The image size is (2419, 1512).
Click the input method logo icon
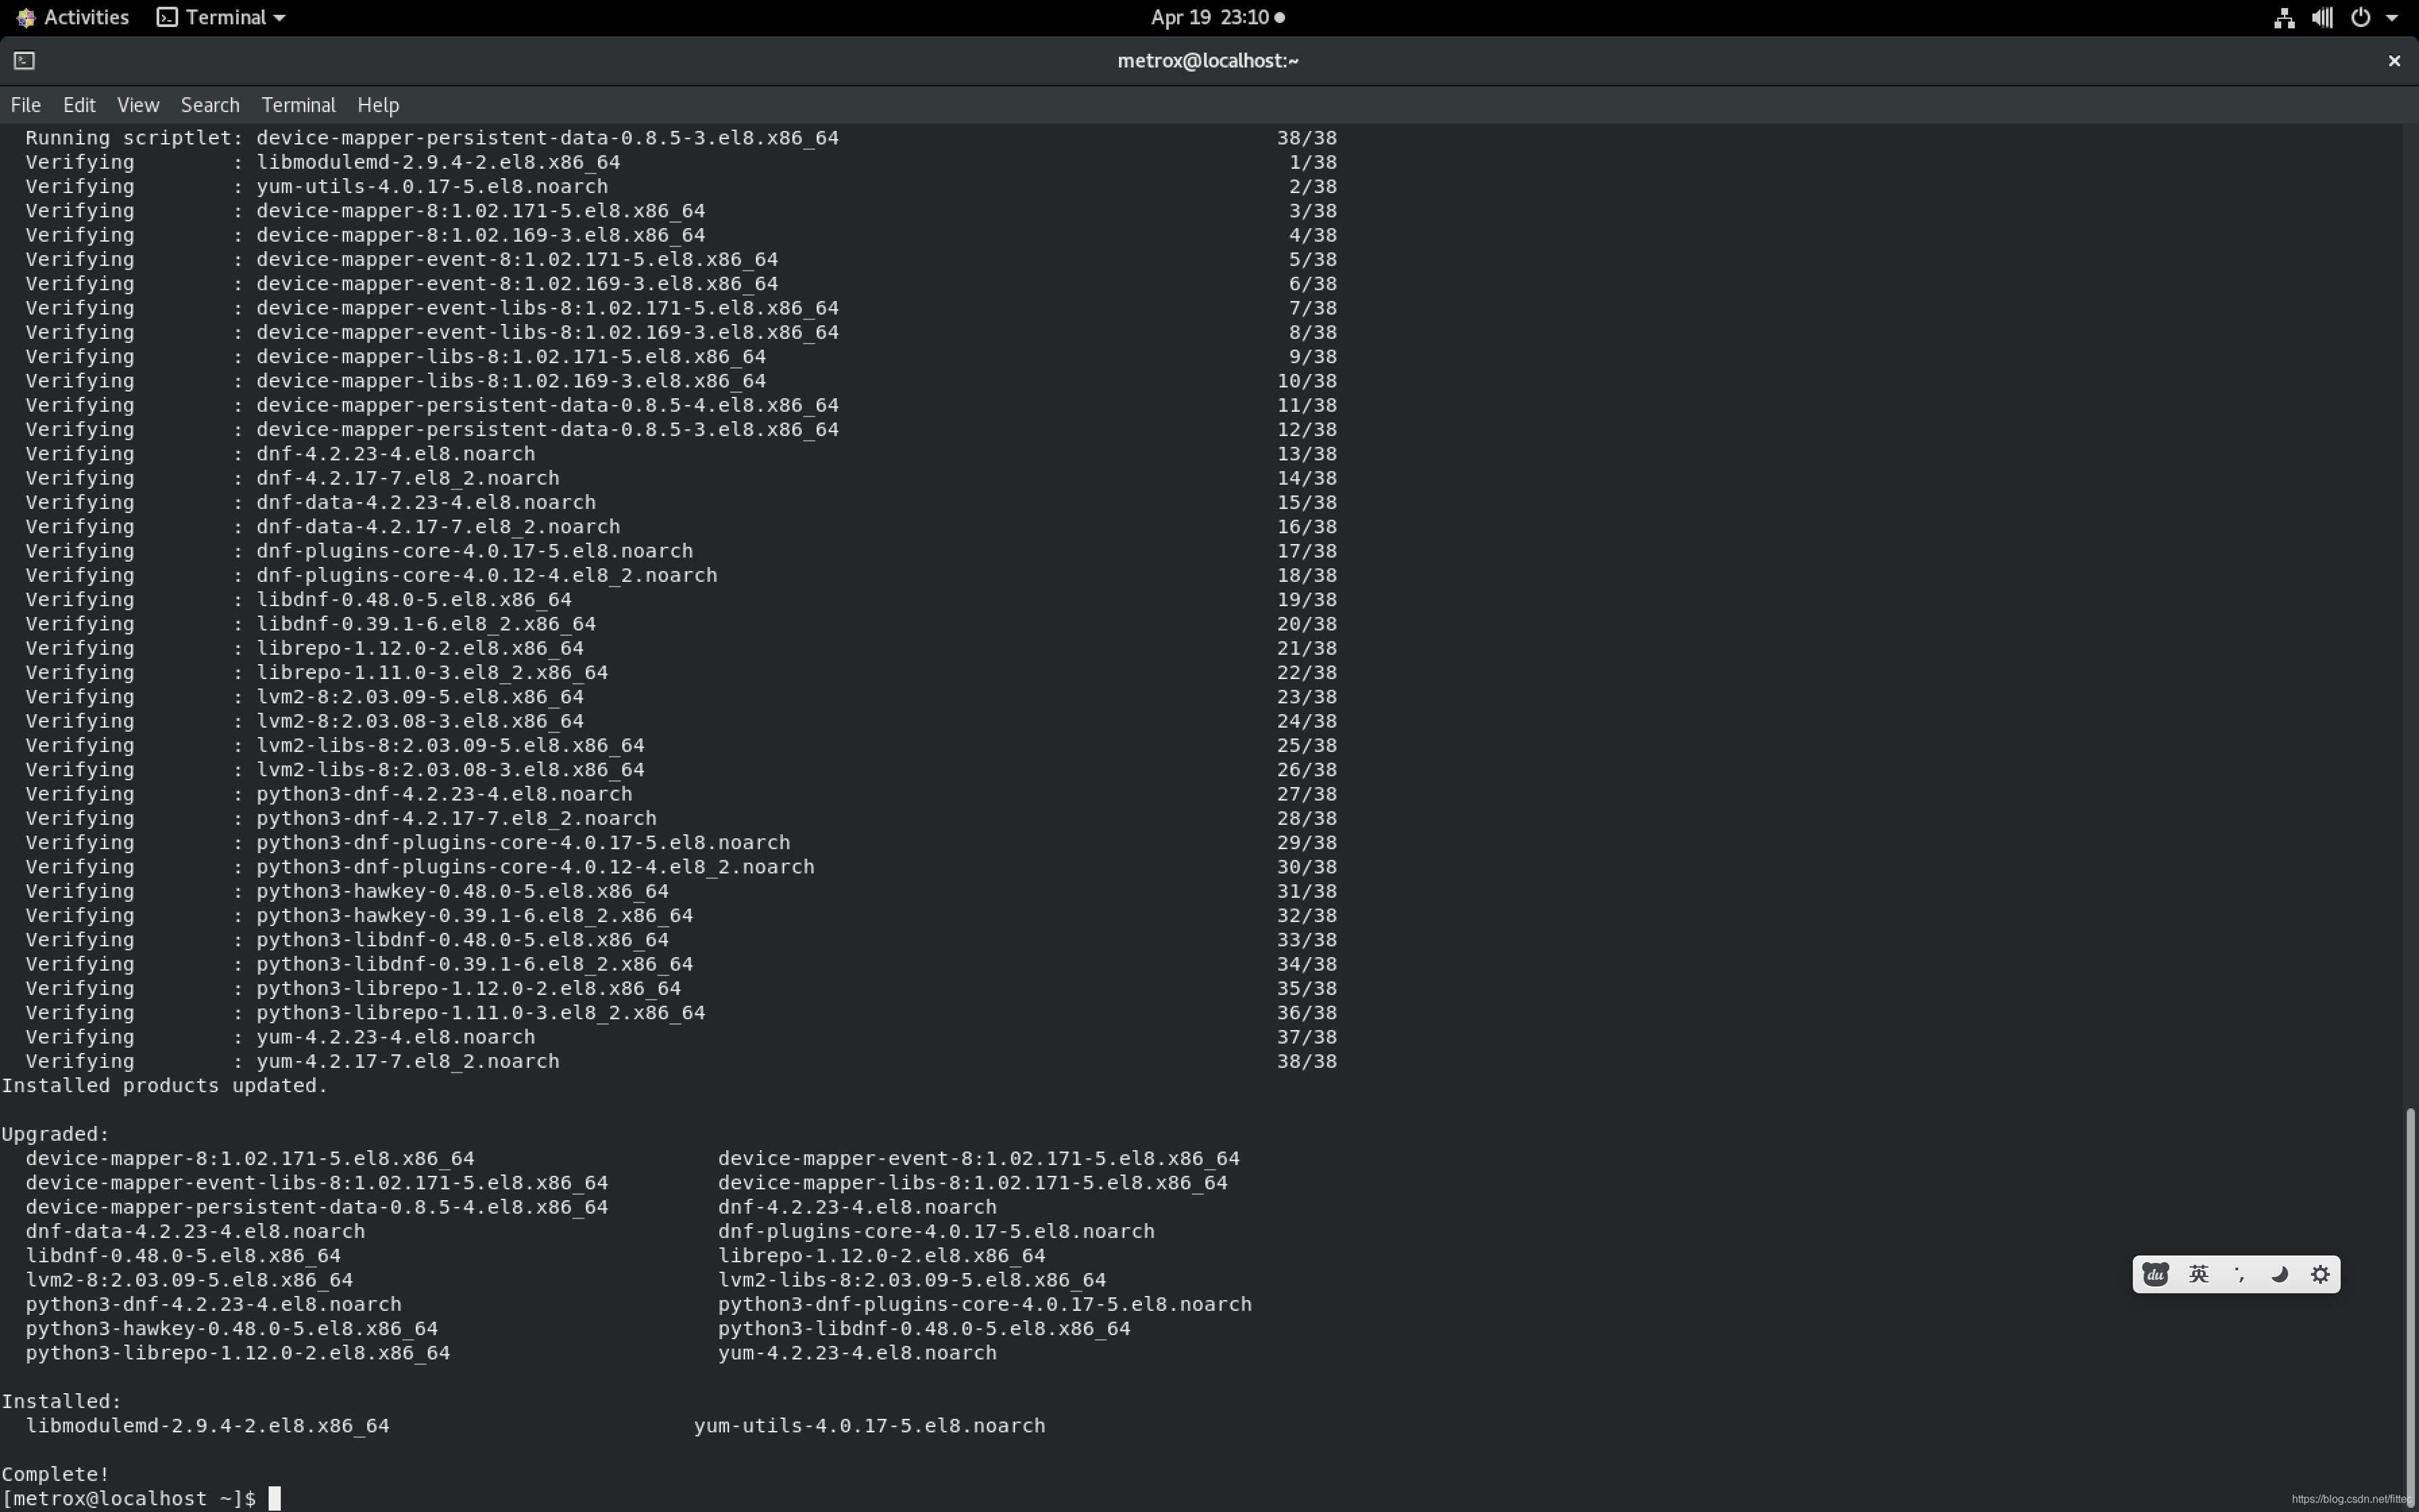tap(2155, 1274)
